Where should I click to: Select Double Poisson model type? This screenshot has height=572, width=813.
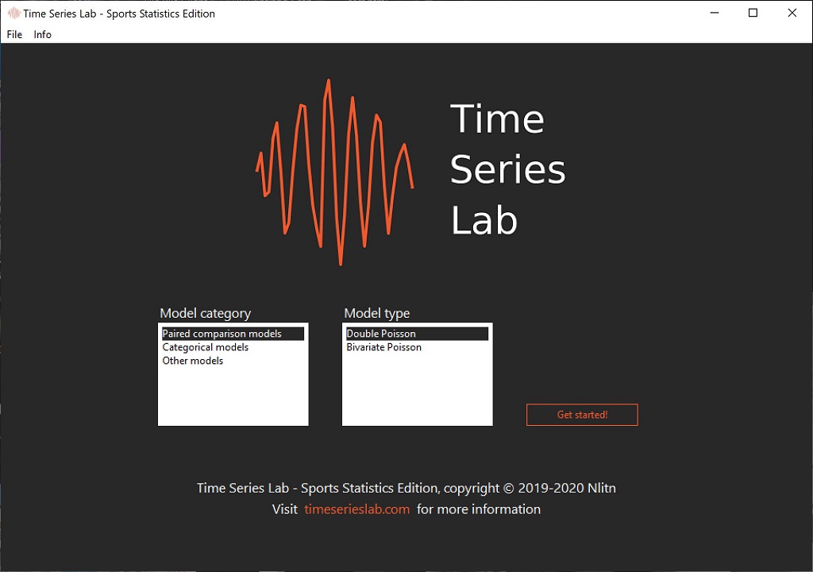[x=417, y=334]
